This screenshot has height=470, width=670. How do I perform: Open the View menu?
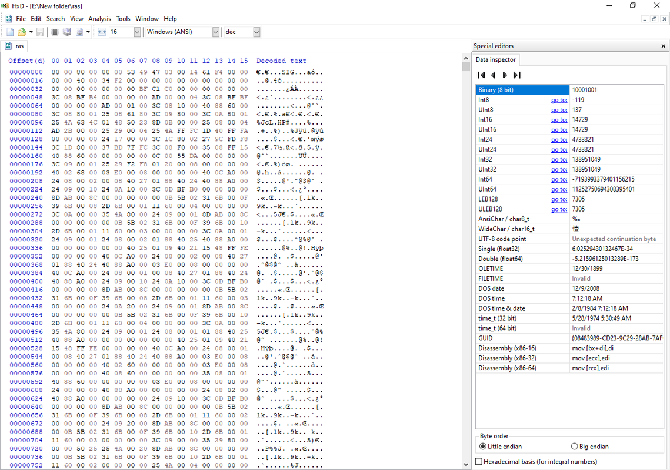(x=76, y=19)
